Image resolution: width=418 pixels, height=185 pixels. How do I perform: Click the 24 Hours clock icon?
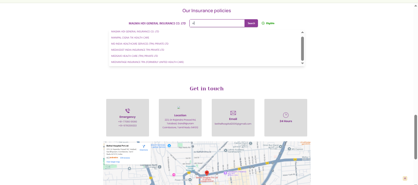286,115
